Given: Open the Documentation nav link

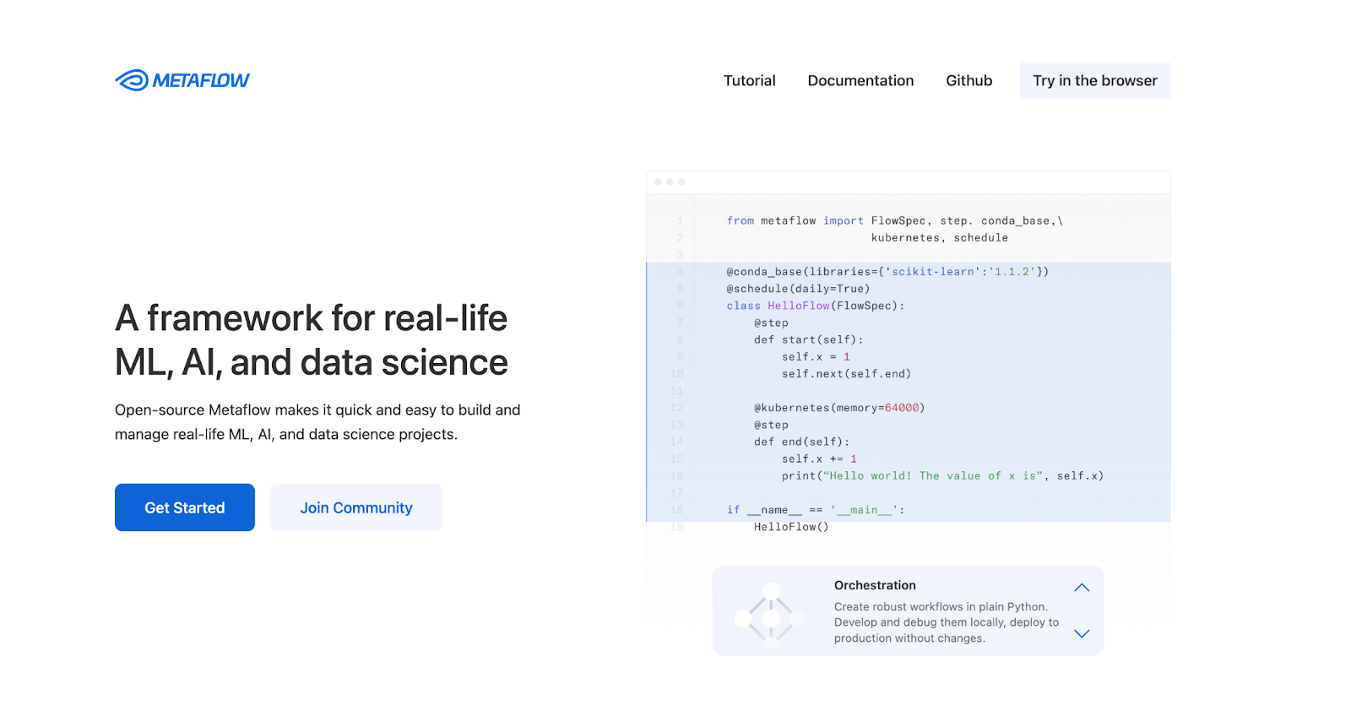Looking at the screenshot, I should tap(860, 80).
